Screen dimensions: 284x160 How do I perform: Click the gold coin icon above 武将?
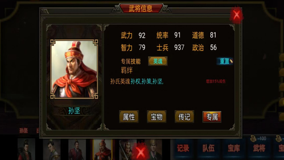[x=253, y=138]
